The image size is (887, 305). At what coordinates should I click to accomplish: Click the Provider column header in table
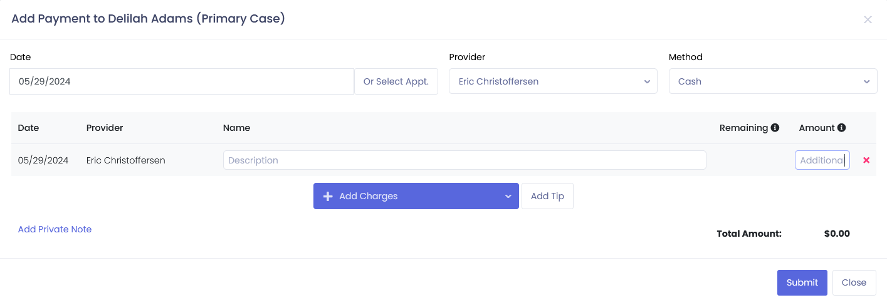105,128
